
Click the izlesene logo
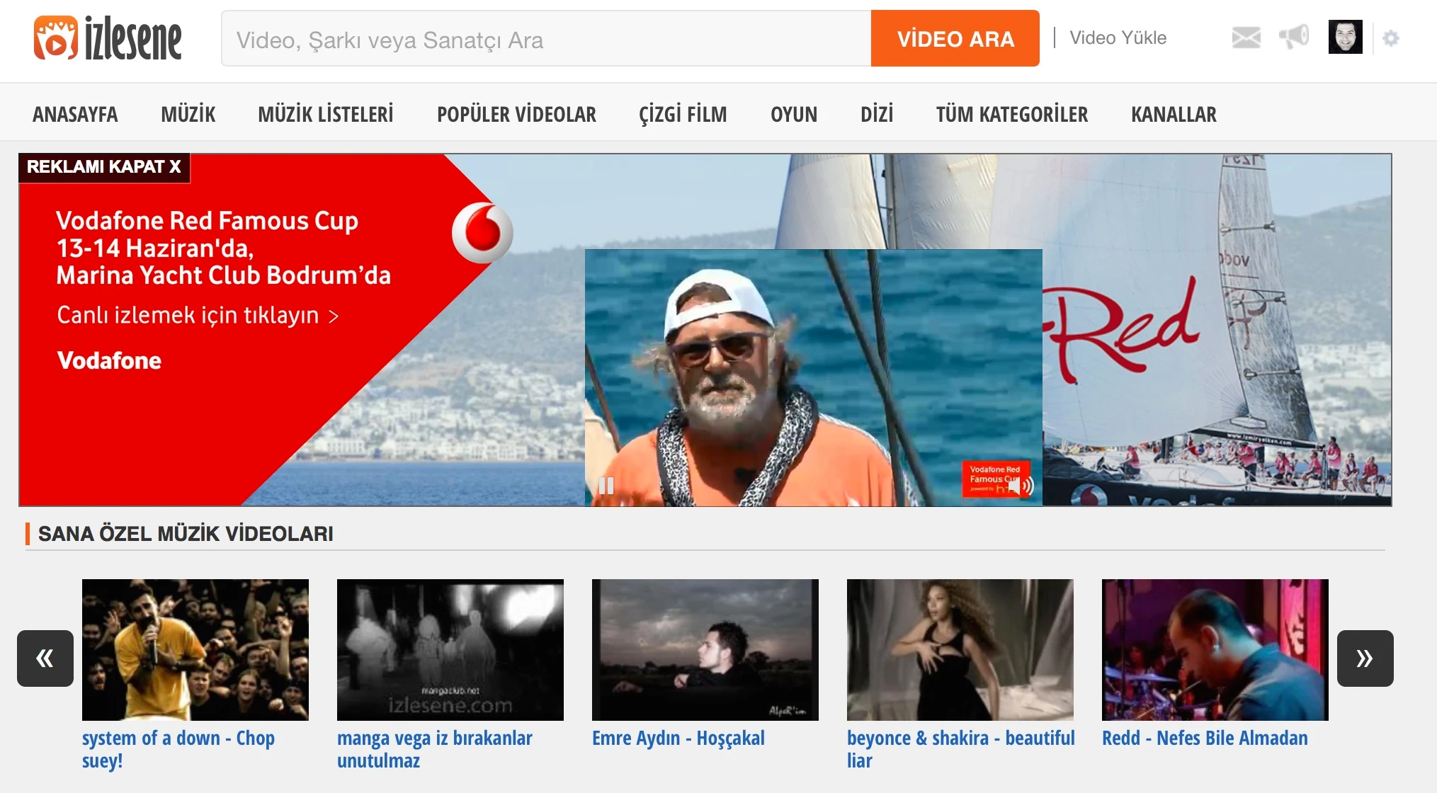coord(108,38)
